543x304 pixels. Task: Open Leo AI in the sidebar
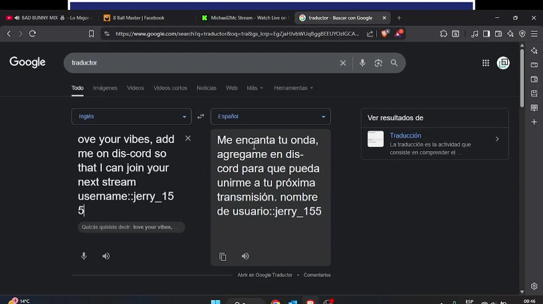pyautogui.click(x=534, y=51)
